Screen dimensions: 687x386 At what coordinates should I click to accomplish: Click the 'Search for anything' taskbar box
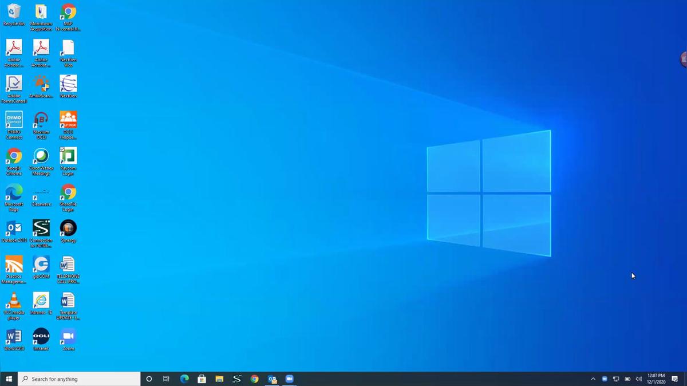[x=80, y=379]
